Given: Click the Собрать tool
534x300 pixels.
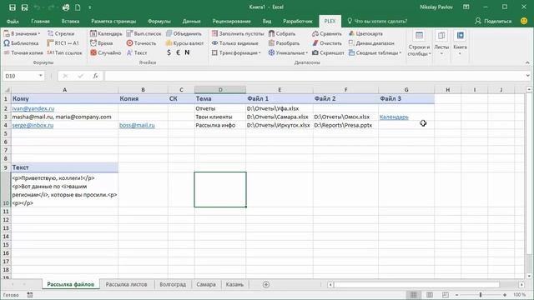Looking at the screenshot, I should click(282, 33).
